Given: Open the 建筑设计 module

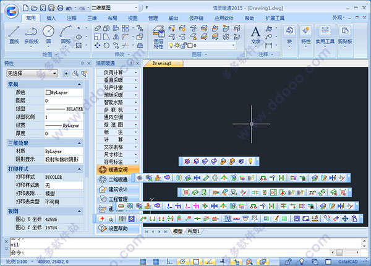Looking at the screenshot, I should coord(118,189).
